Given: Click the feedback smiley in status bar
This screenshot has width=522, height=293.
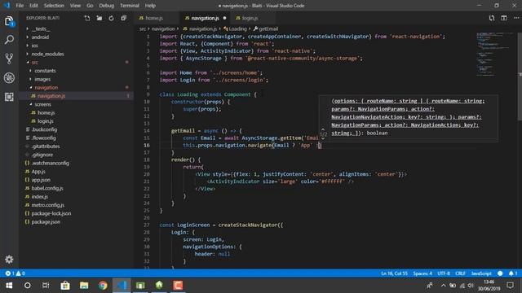Looking at the screenshot, I should click(500, 273).
